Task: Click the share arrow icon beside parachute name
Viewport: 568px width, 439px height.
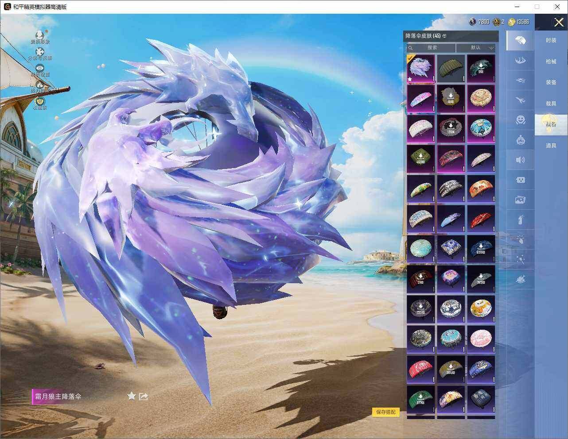Action: click(x=143, y=396)
